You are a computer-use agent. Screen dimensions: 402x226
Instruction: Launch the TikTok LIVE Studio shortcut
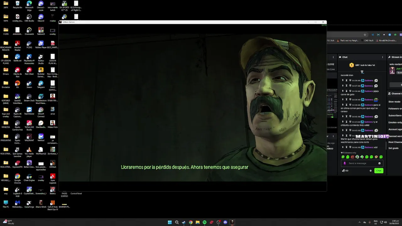tap(29, 125)
